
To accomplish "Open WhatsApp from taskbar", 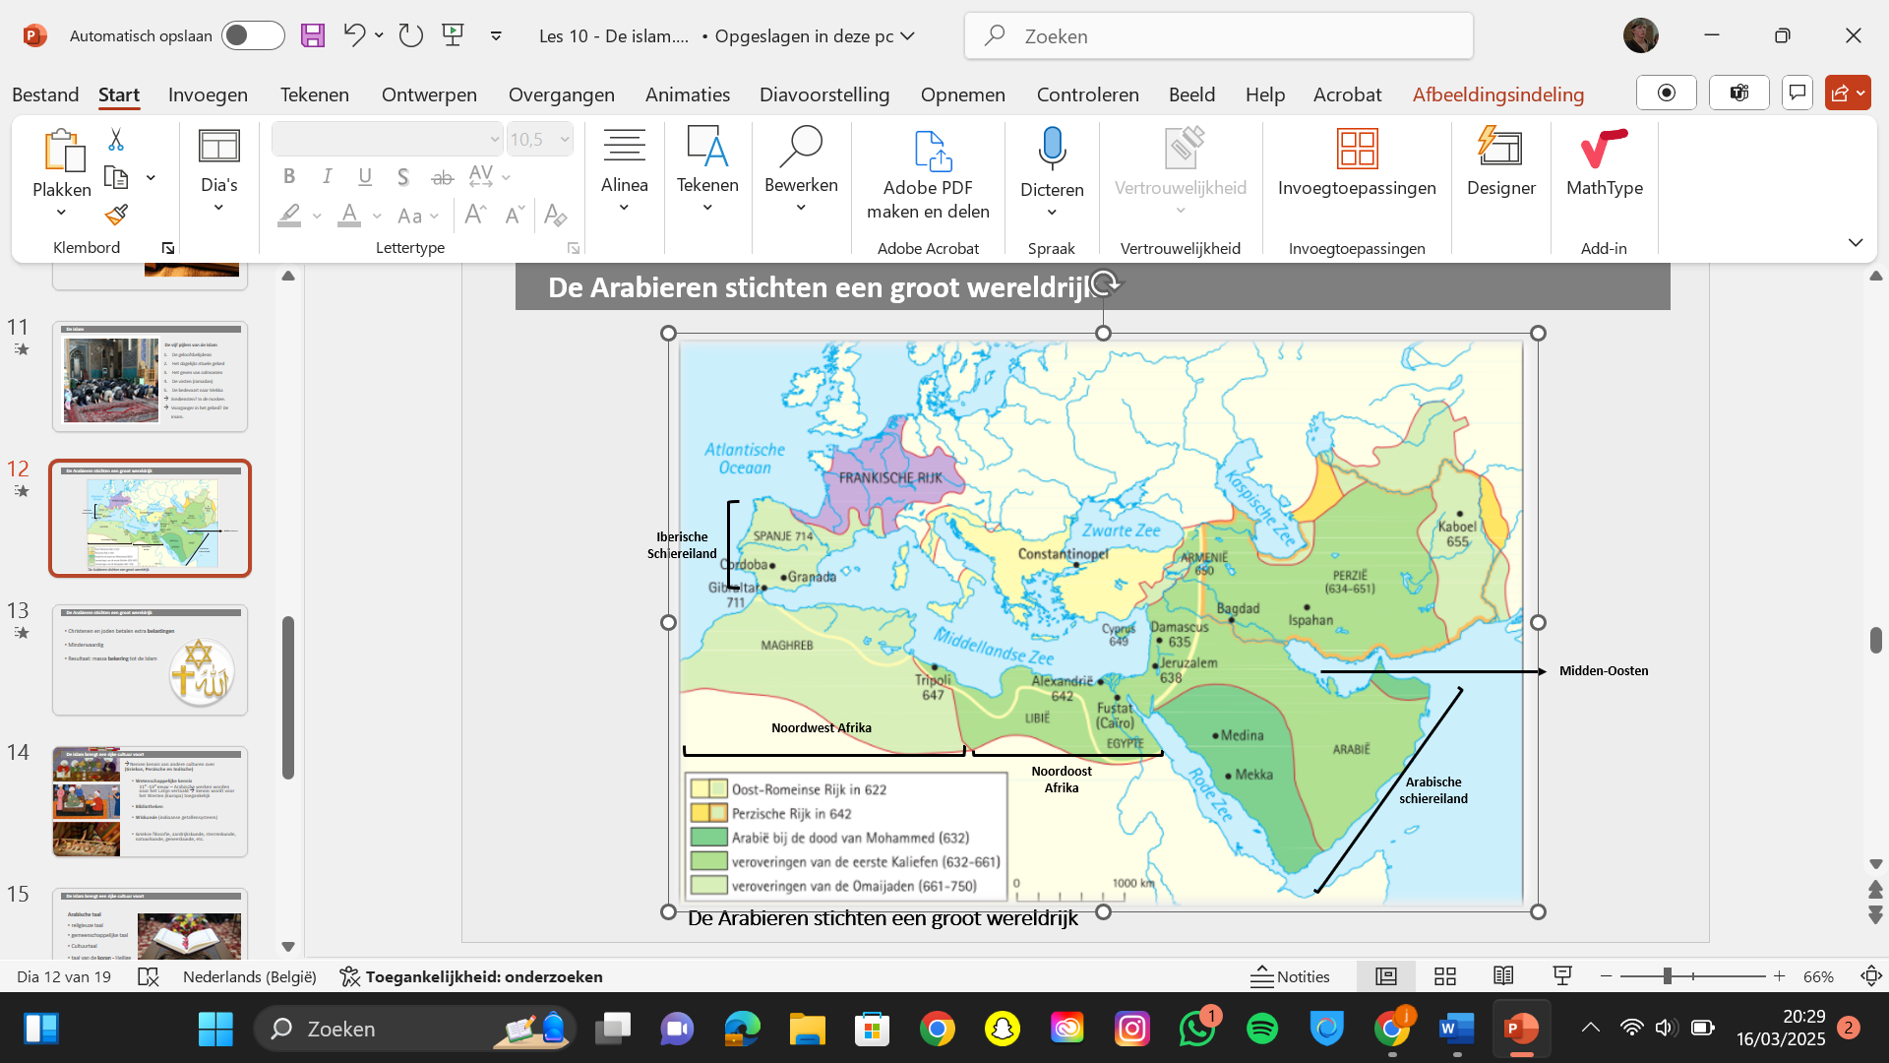I will 1196,1029.
